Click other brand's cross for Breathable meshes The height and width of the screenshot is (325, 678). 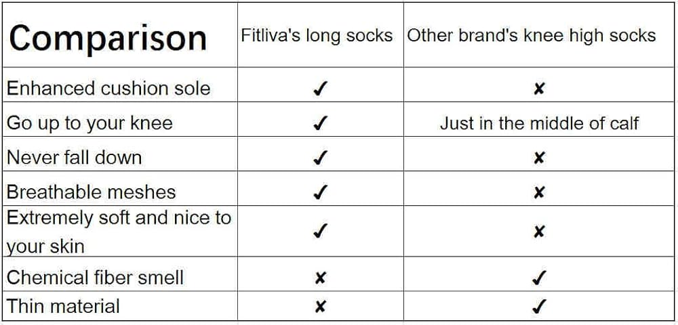539,192
